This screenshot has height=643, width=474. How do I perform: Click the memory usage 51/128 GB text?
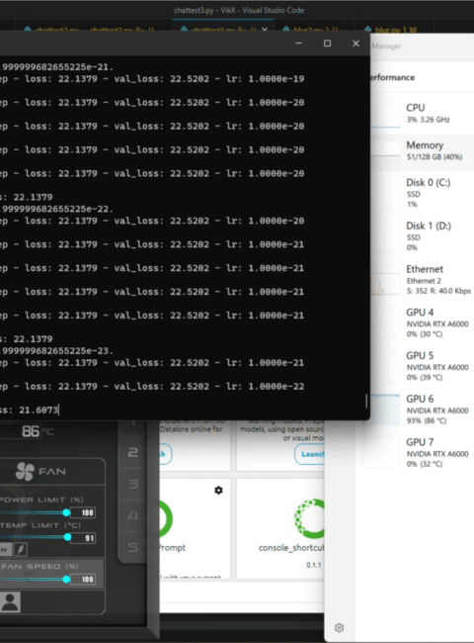[x=434, y=156]
